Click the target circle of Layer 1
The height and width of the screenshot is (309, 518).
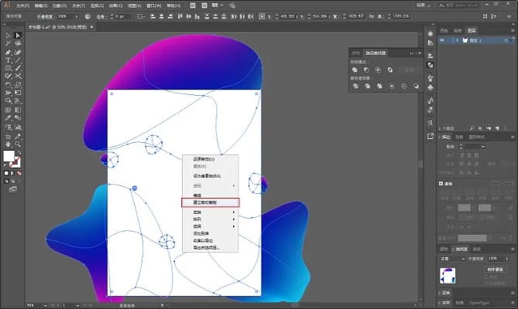506,40
